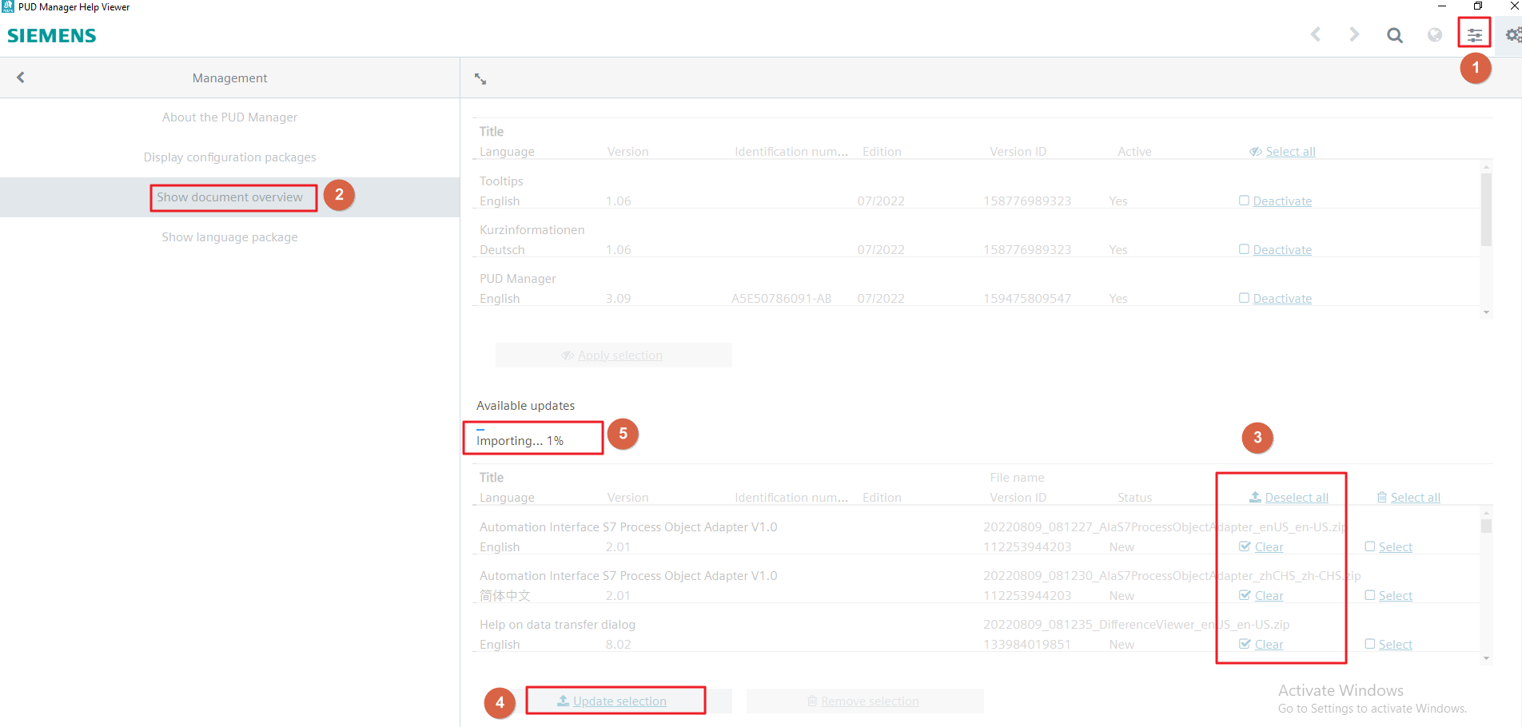Click the Importing... 1% progress text
1522x727 pixels.
click(520, 441)
